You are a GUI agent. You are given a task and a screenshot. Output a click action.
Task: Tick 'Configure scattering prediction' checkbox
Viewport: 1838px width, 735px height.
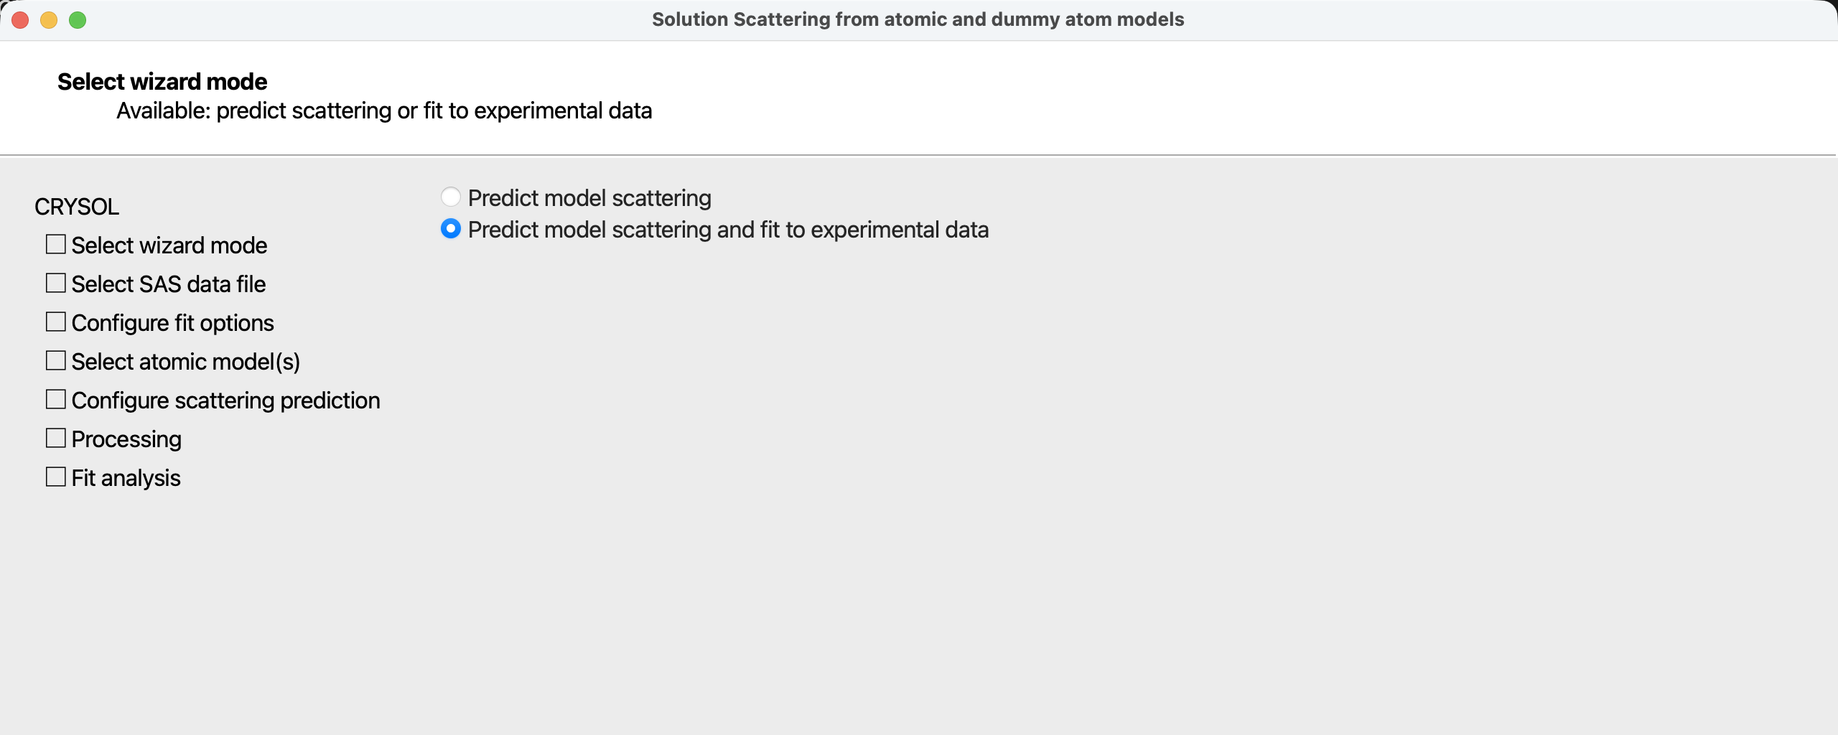click(55, 400)
